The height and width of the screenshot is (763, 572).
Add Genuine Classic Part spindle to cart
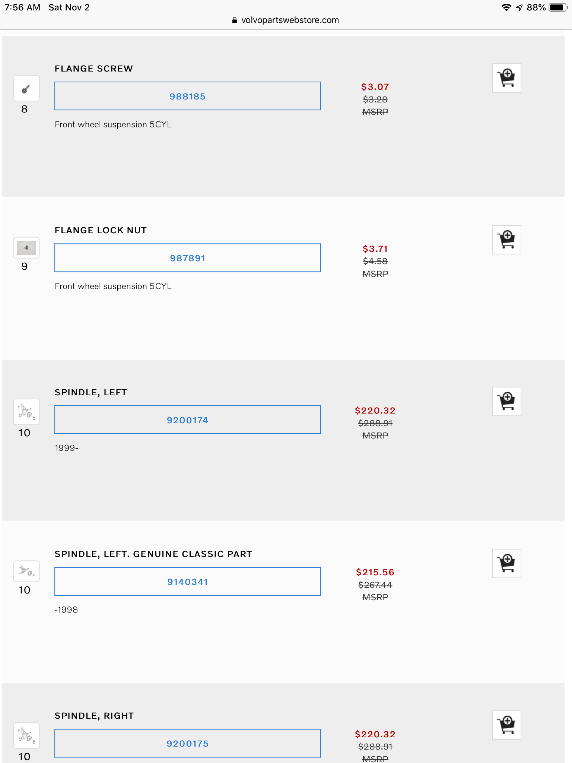coord(506,563)
